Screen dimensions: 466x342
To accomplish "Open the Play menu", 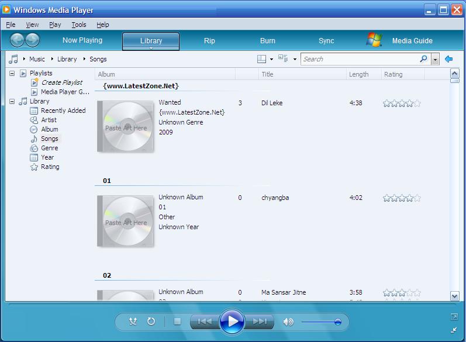I will (55, 25).
